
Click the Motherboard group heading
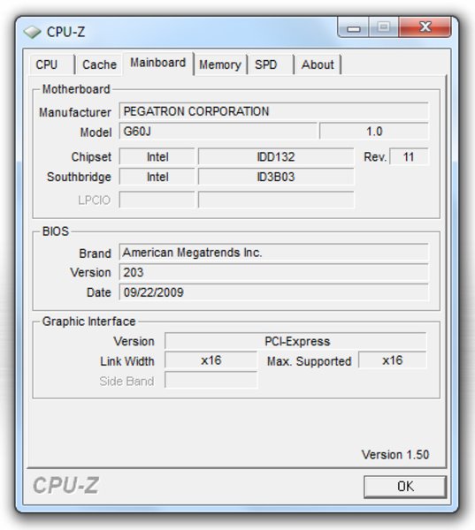tap(76, 89)
